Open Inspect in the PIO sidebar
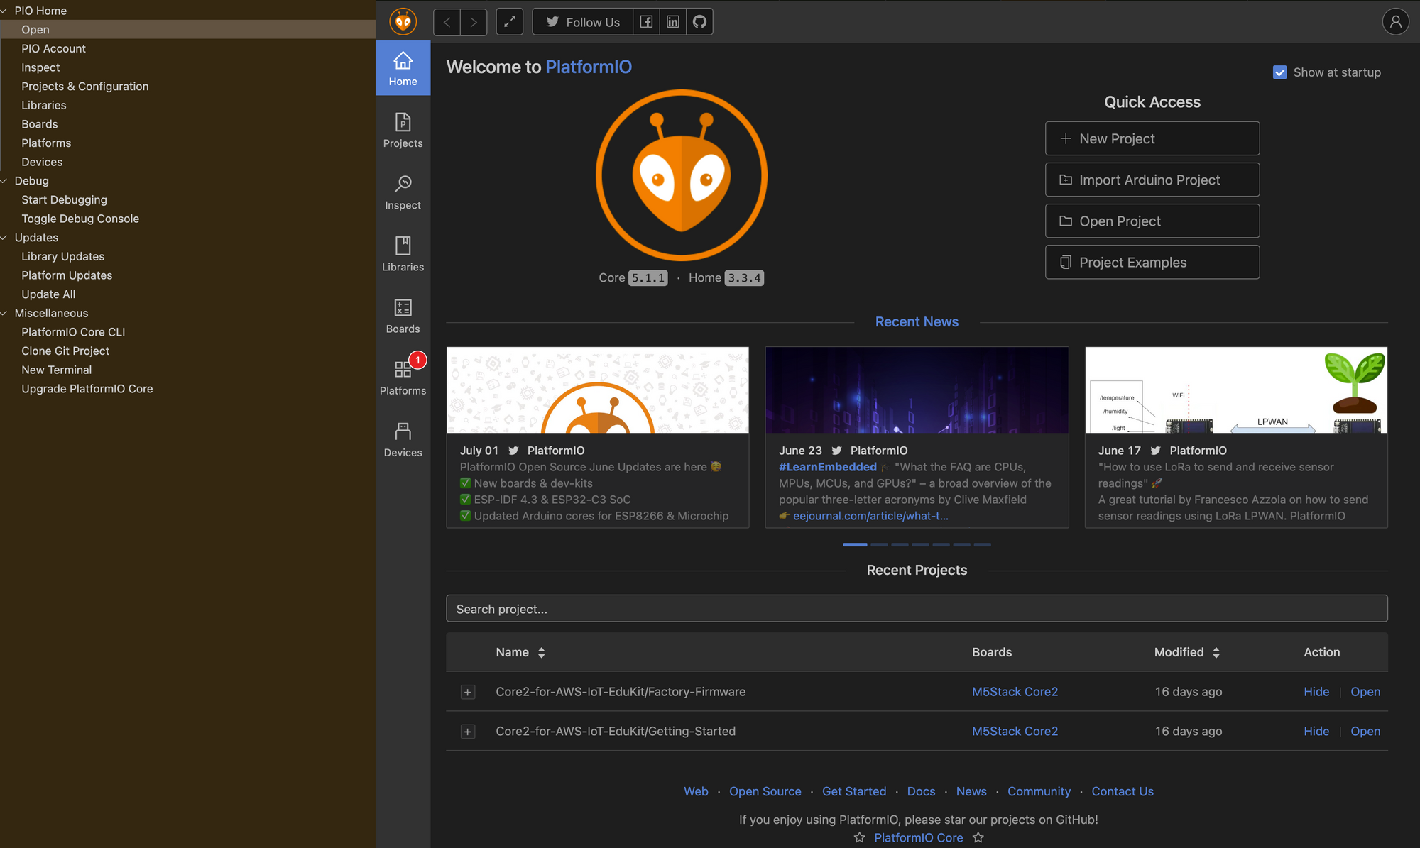The width and height of the screenshot is (1420, 848). coord(403,192)
